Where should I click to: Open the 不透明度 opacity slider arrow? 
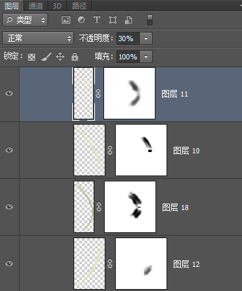(146, 38)
